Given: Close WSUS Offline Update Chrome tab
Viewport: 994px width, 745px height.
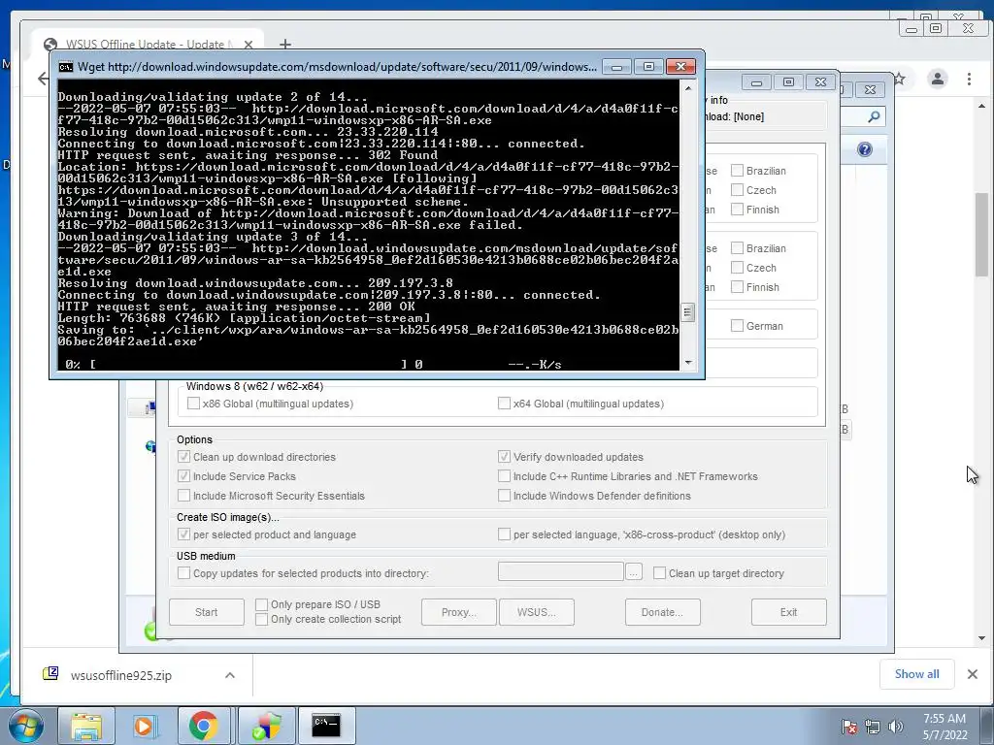Looking at the screenshot, I should click(x=248, y=45).
